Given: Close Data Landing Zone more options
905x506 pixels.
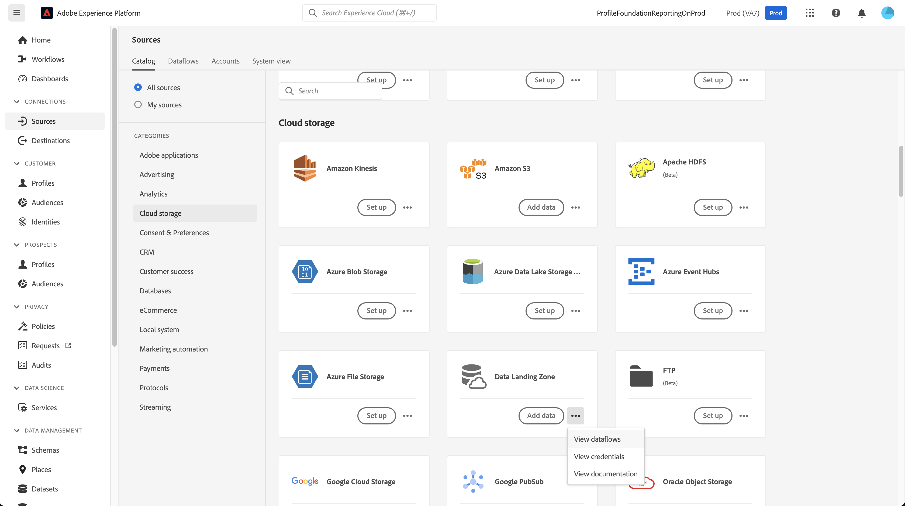Looking at the screenshot, I should point(575,416).
